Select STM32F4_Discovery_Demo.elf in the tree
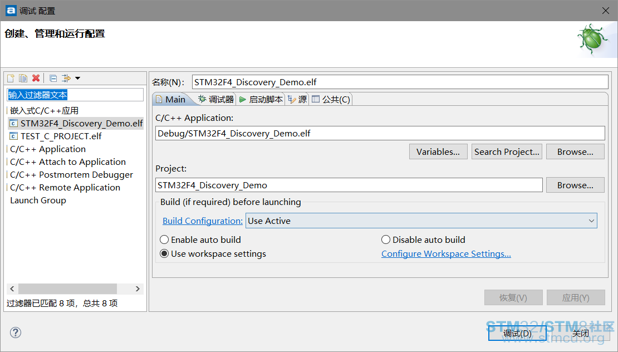The width and height of the screenshot is (618, 352). point(82,124)
